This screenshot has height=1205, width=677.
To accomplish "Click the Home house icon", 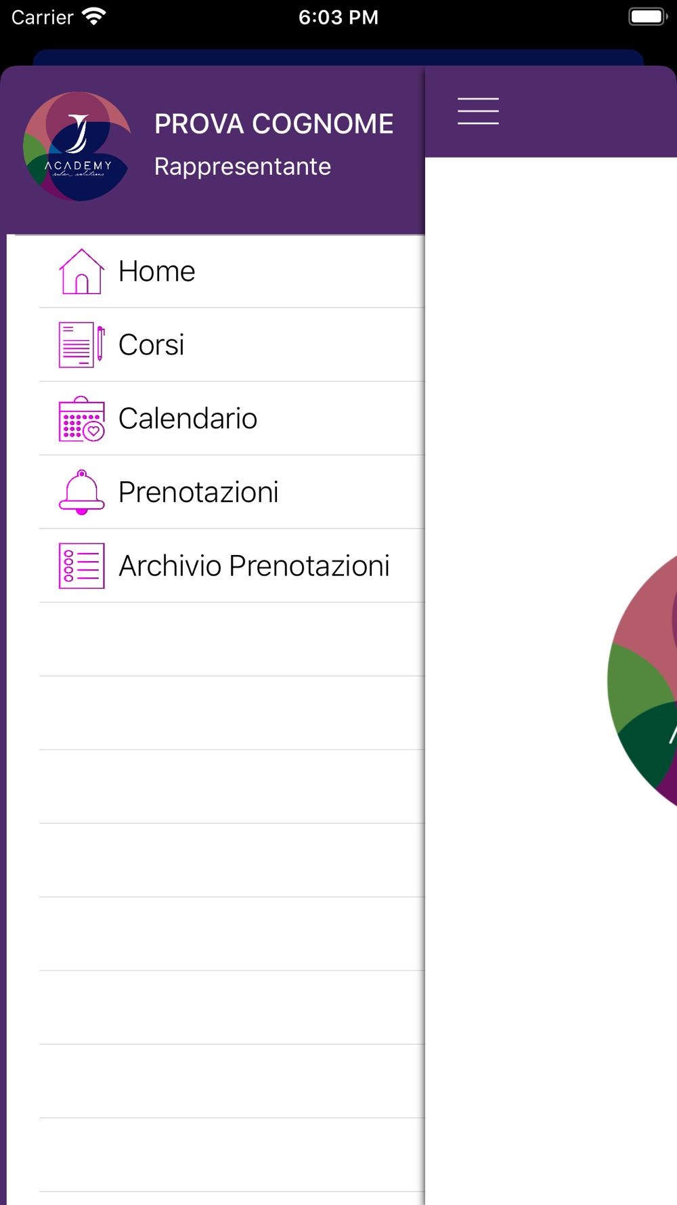I will click(x=81, y=272).
